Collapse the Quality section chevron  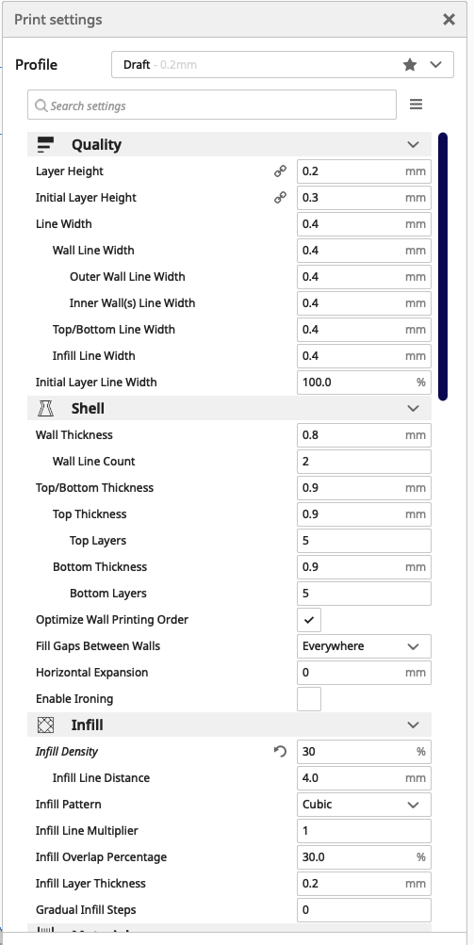point(413,145)
